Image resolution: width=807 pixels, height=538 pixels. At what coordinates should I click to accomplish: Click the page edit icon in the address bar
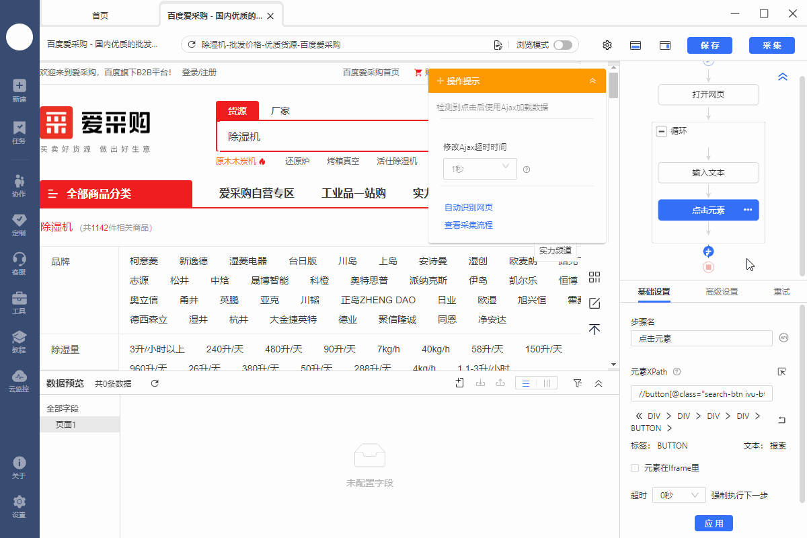498,45
